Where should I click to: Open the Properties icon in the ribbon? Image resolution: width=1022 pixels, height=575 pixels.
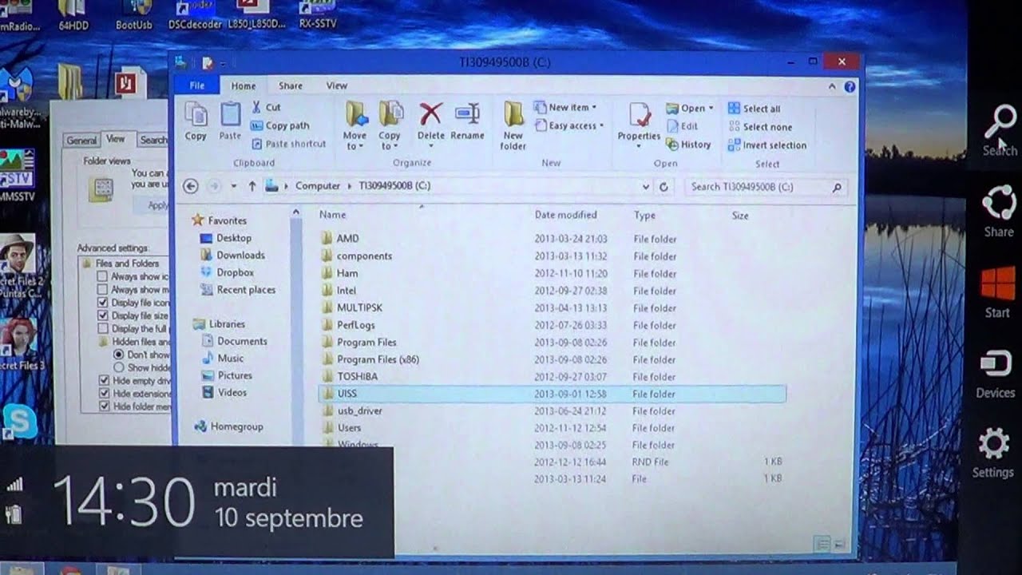coord(639,115)
